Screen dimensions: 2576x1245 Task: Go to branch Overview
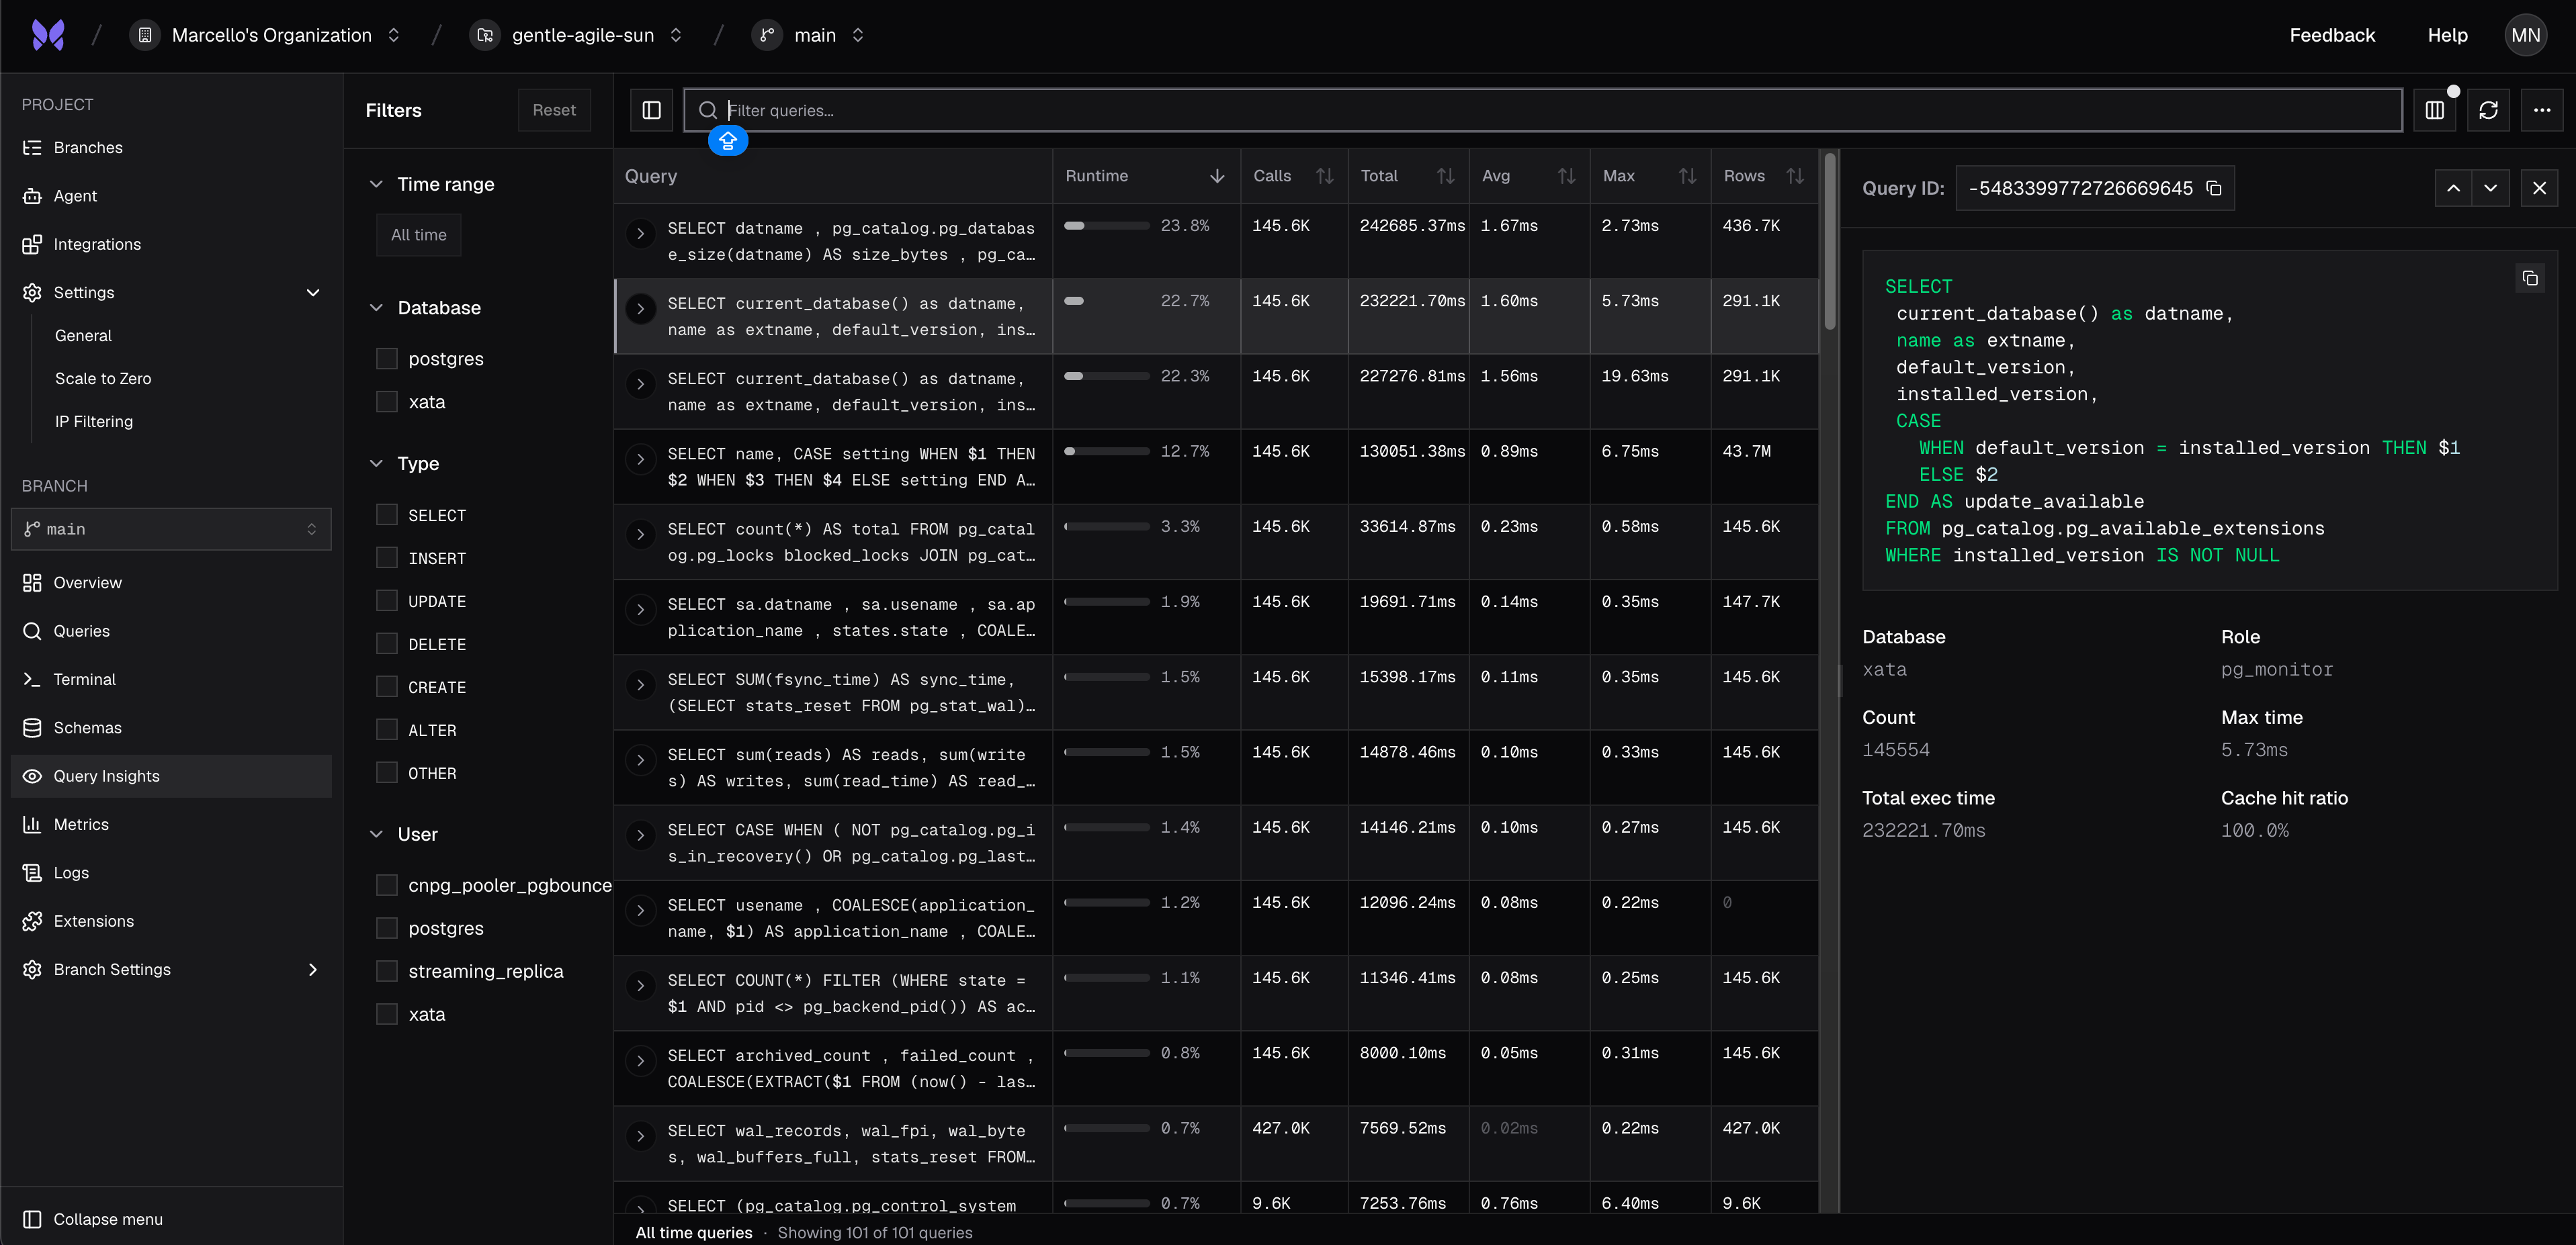click(x=171, y=582)
